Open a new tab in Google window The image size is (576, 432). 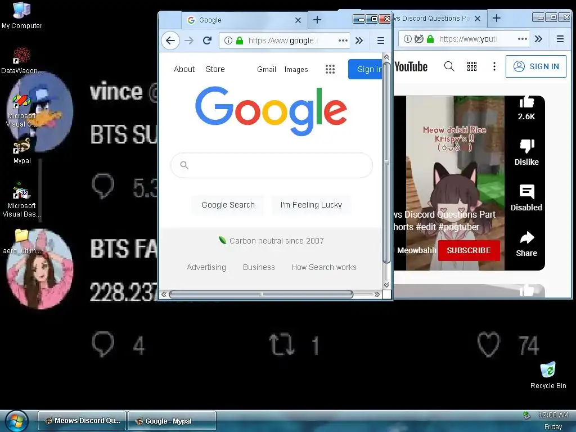click(x=317, y=20)
